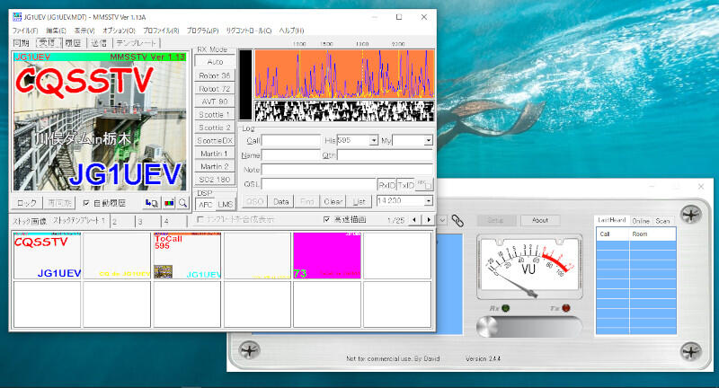719x388 pixels.
Task: Select Scottie 1 RX mode
Action: tap(215, 115)
